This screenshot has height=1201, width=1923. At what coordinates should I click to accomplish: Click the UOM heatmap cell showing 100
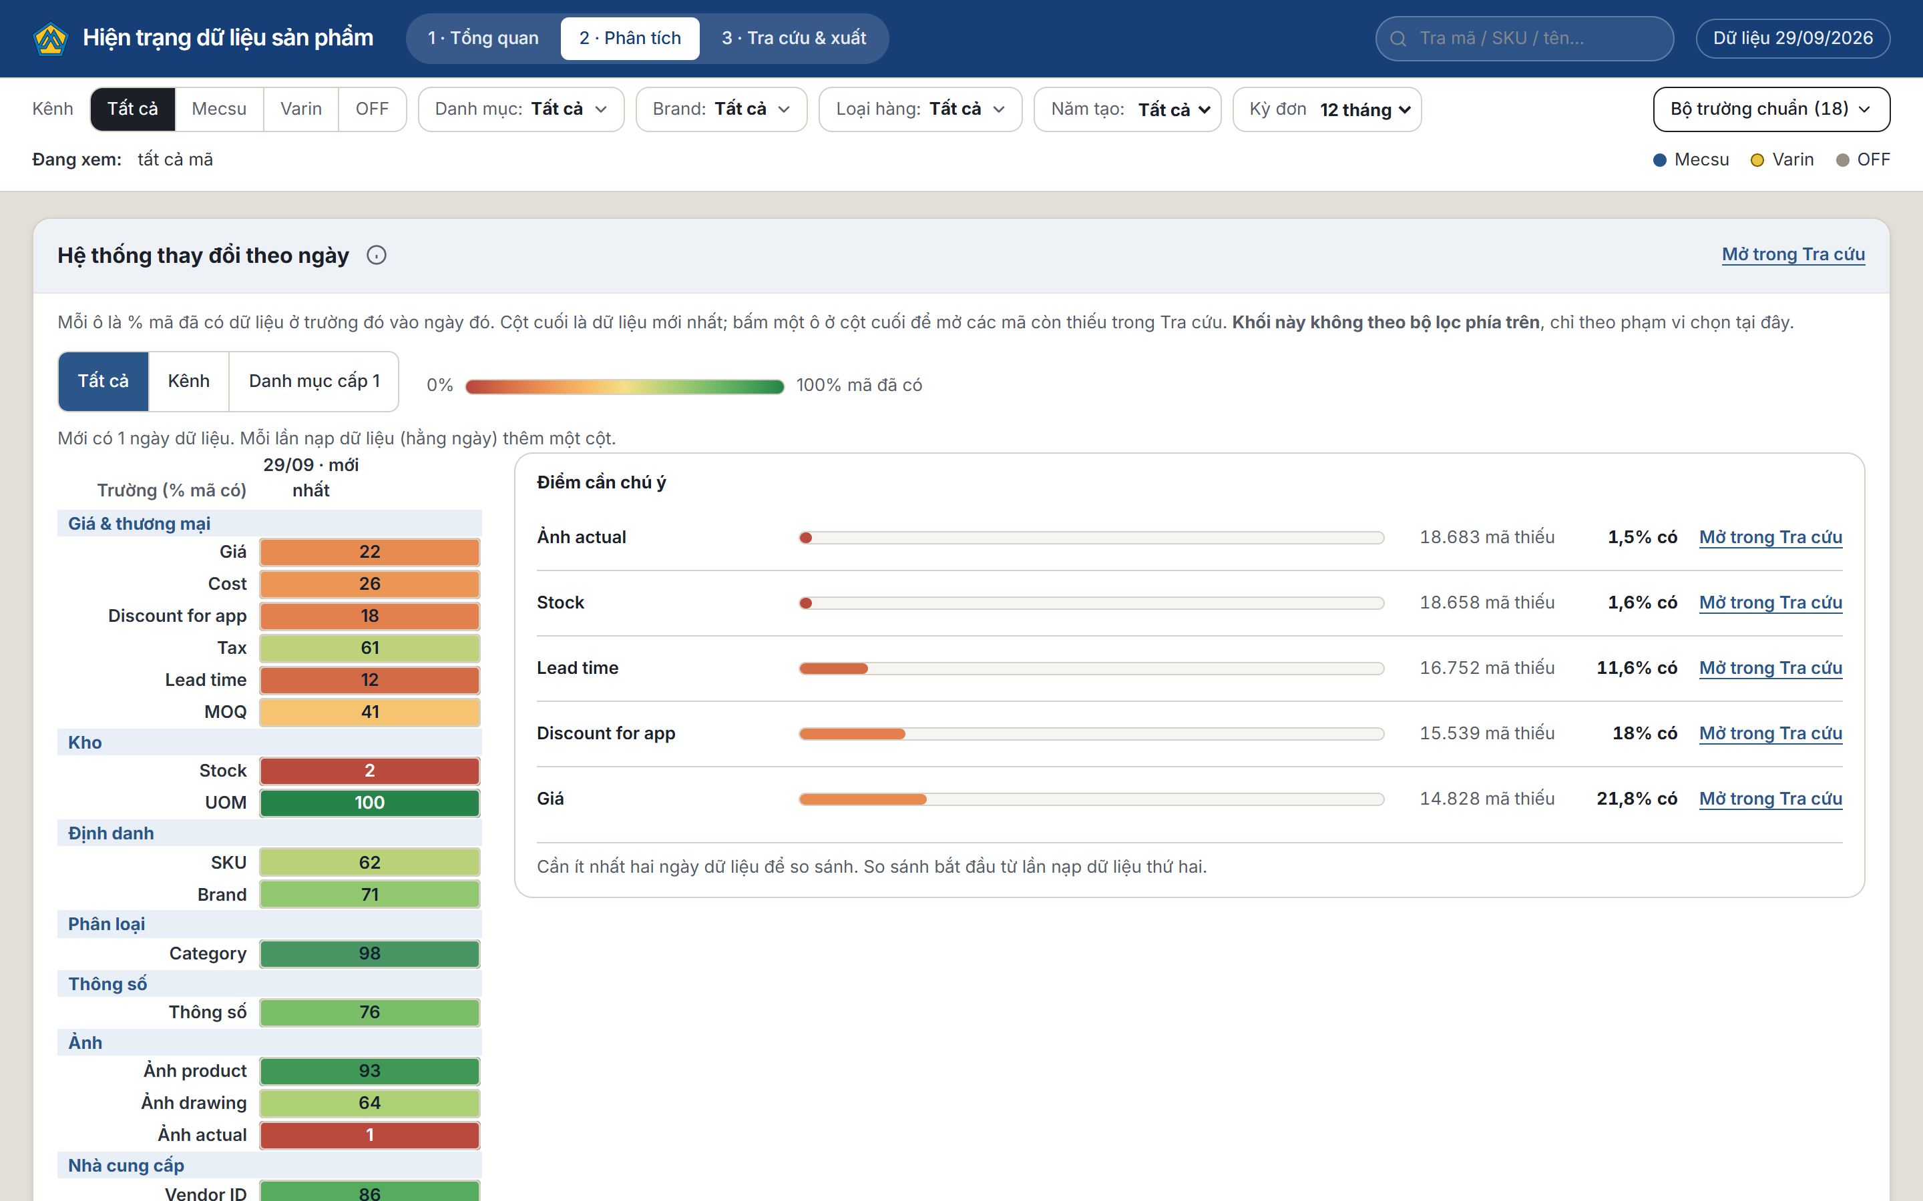click(369, 802)
